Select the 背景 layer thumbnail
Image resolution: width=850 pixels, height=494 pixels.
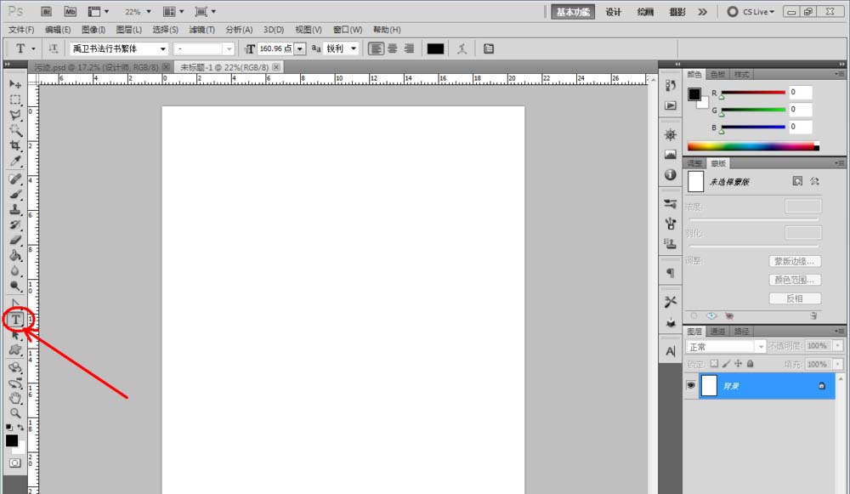709,385
